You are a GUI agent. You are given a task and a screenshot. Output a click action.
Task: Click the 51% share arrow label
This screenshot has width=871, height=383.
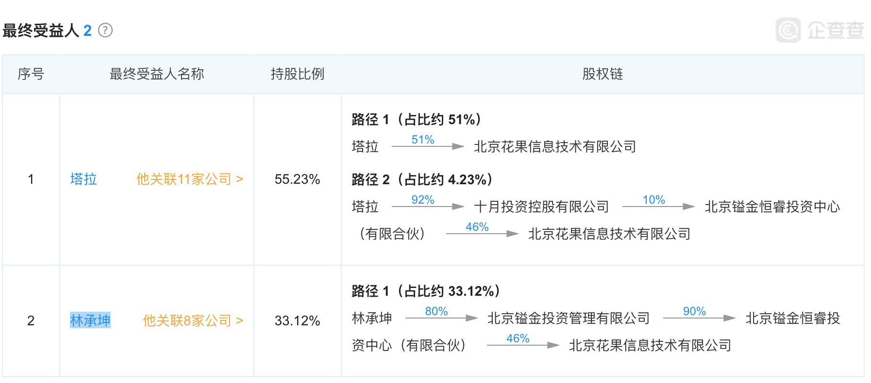(422, 140)
